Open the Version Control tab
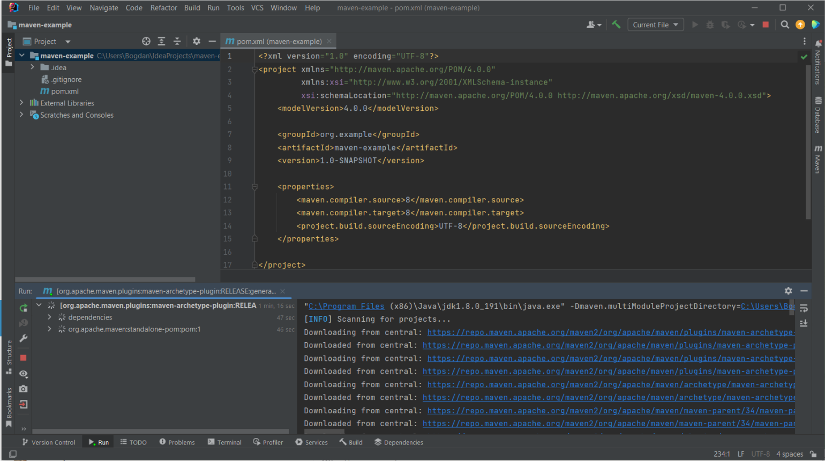The width and height of the screenshot is (825, 461). pos(49,442)
